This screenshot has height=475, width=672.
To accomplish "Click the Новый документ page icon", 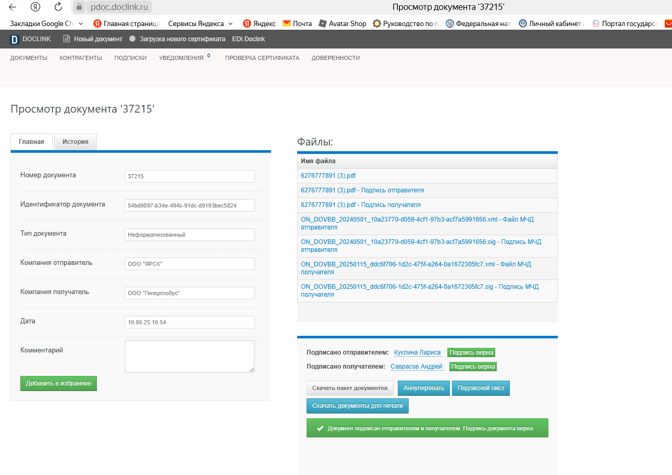I will pos(66,39).
